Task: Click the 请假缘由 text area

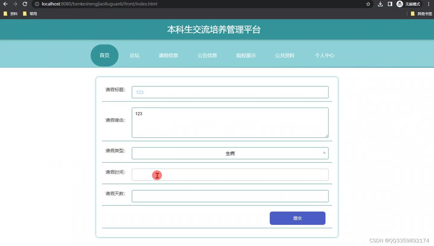Action: coord(230,123)
